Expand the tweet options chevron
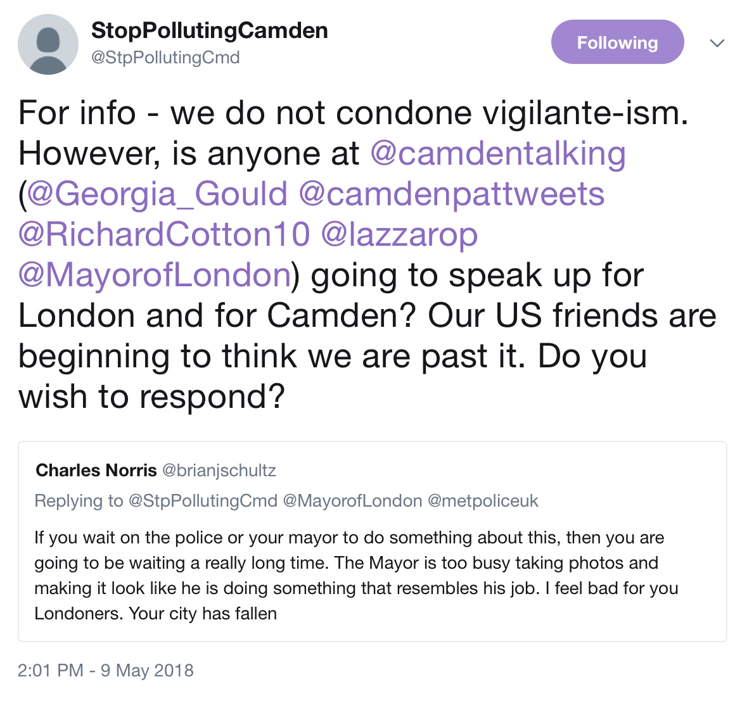 [x=717, y=43]
